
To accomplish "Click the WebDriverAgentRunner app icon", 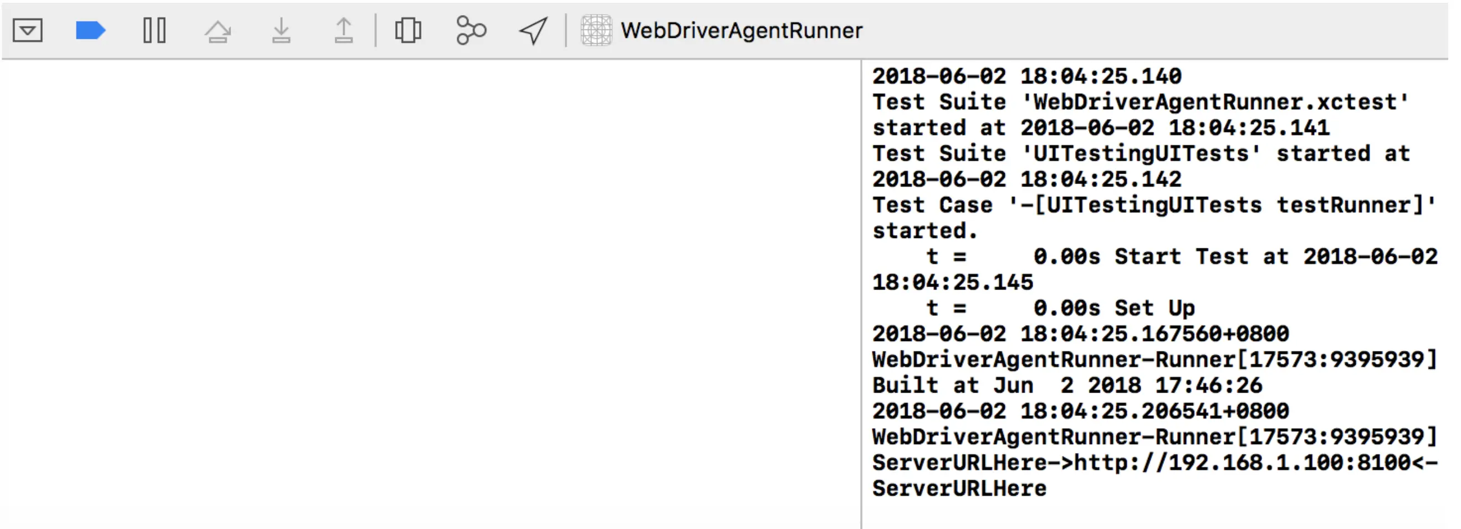I will click(596, 30).
